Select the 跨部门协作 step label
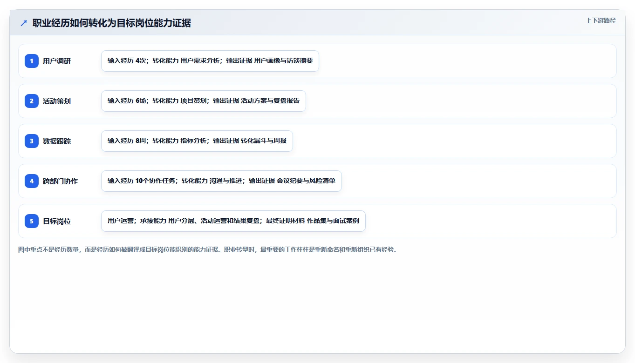Screen dimensions: 635x363 (x=60, y=181)
